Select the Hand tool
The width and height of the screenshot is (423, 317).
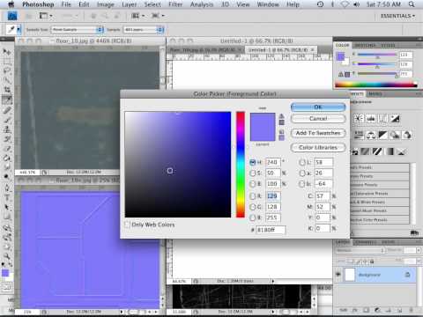[x=6, y=247]
